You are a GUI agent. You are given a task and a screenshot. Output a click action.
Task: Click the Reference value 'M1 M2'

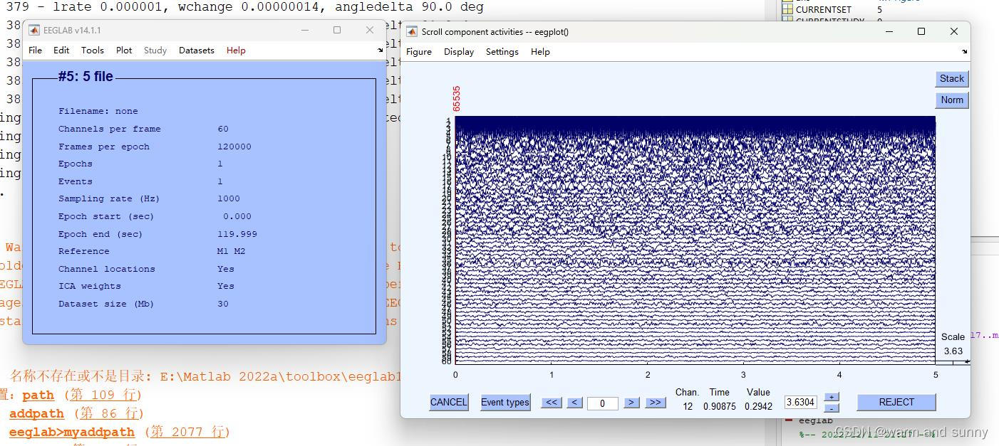tap(231, 251)
